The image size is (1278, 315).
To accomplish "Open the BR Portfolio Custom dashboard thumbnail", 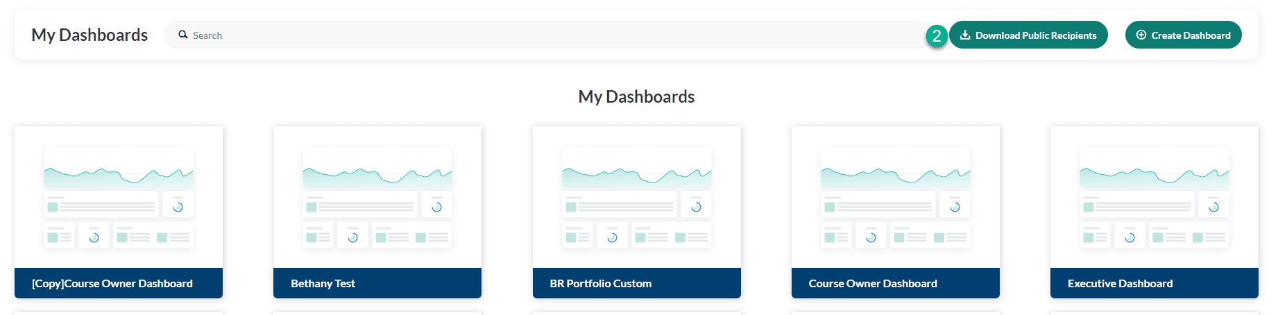I will [x=636, y=198].
